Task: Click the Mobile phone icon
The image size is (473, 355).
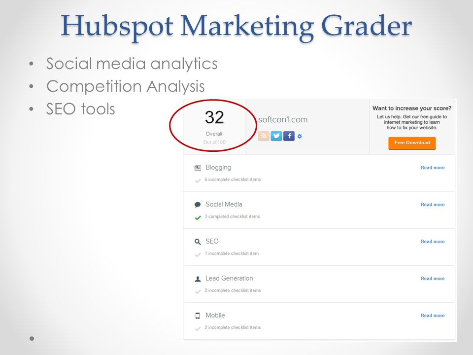Action: point(198,316)
